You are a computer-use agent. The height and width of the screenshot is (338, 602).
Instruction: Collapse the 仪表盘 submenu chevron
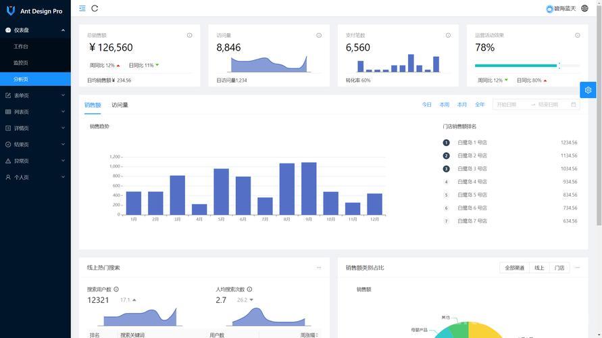click(63, 30)
